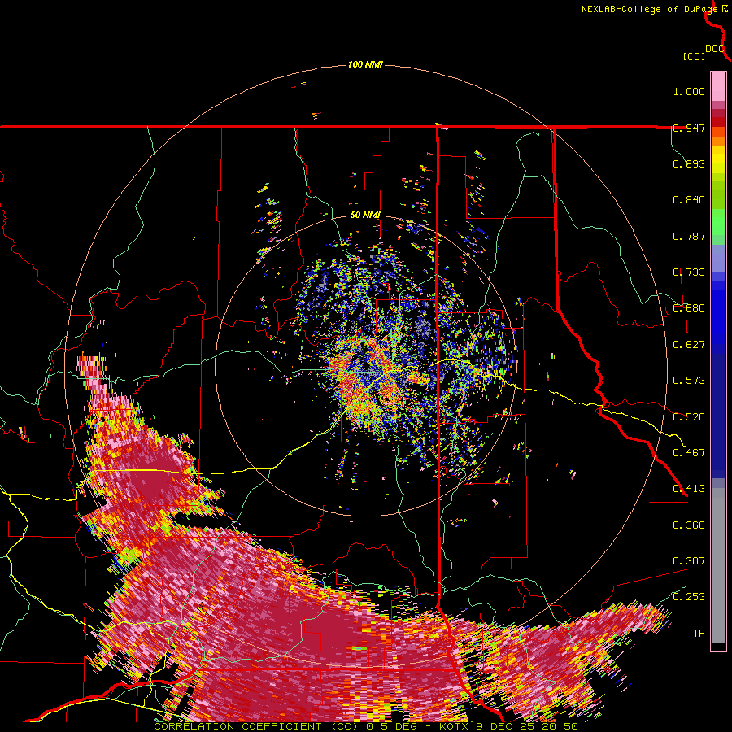Image resolution: width=732 pixels, height=732 pixels.
Task: Click the 0.787 legend value
Action: [689, 236]
